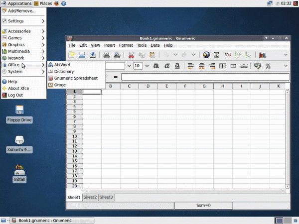Center across selection icon
This screenshot has height=224, width=299.
coord(223,66)
